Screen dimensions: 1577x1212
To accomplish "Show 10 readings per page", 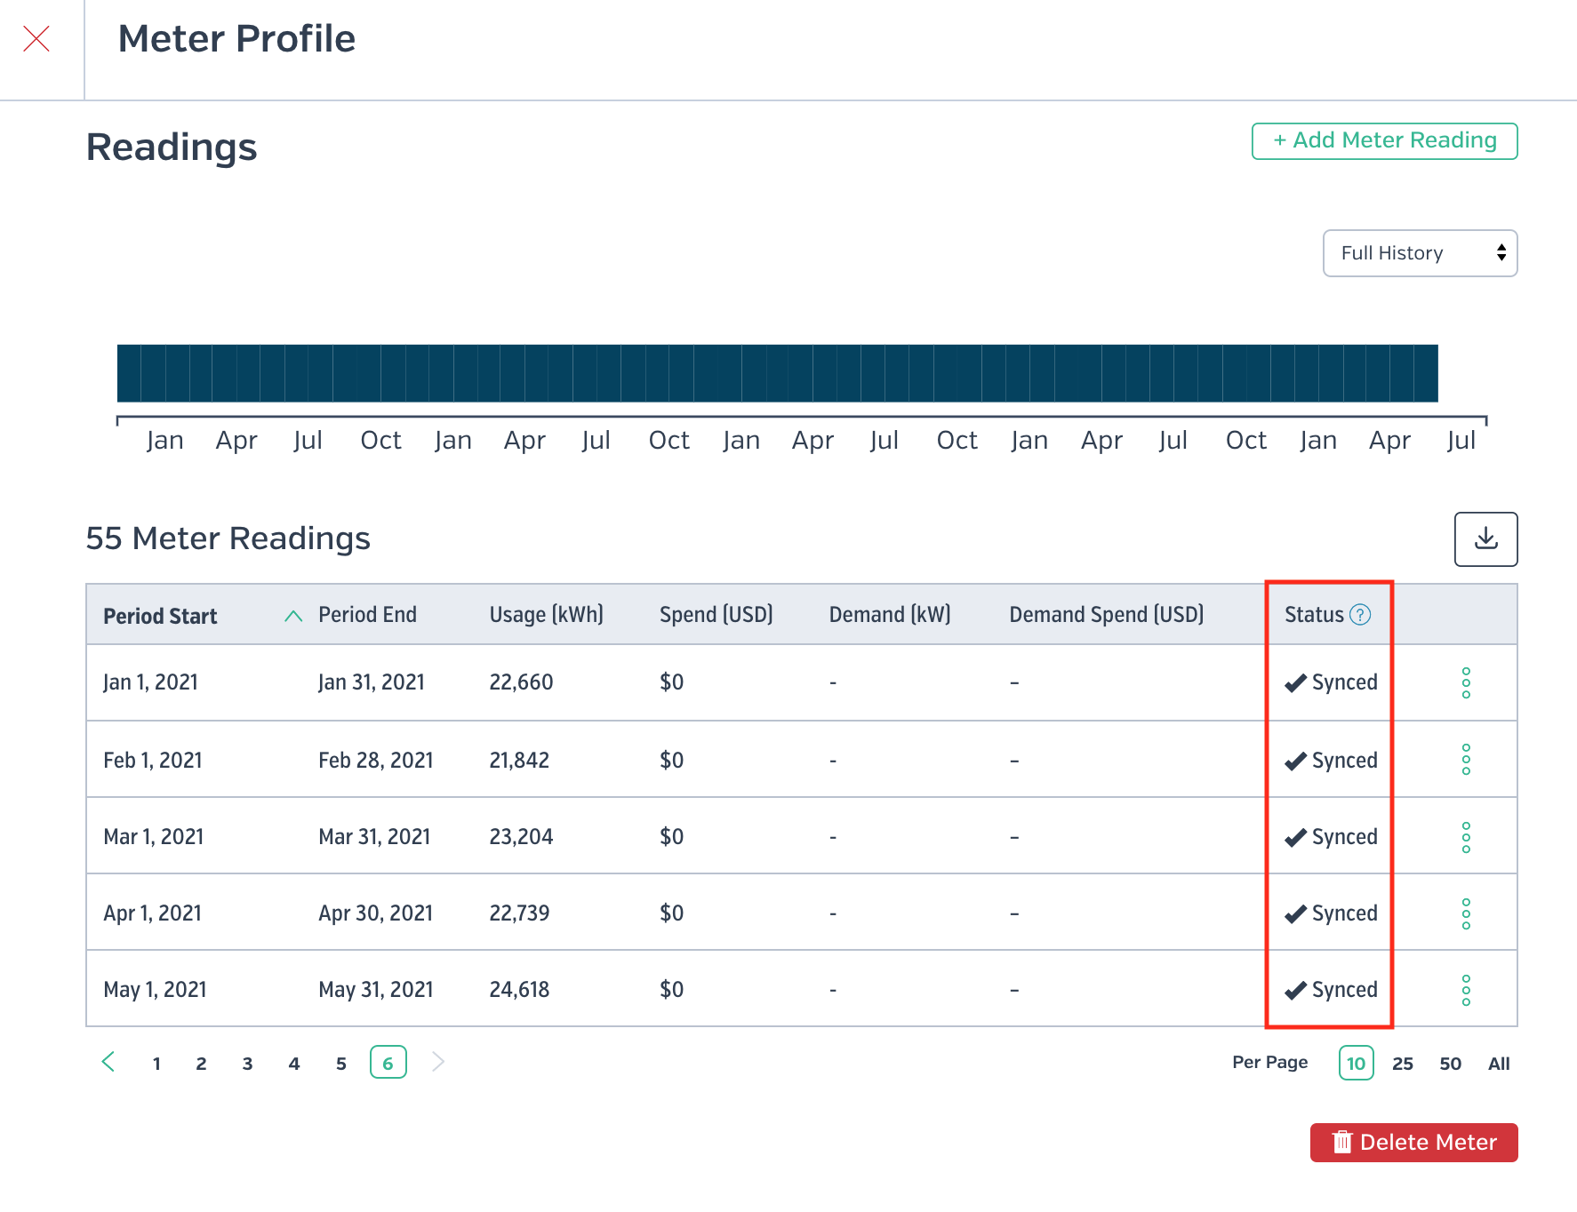I will pos(1356,1063).
